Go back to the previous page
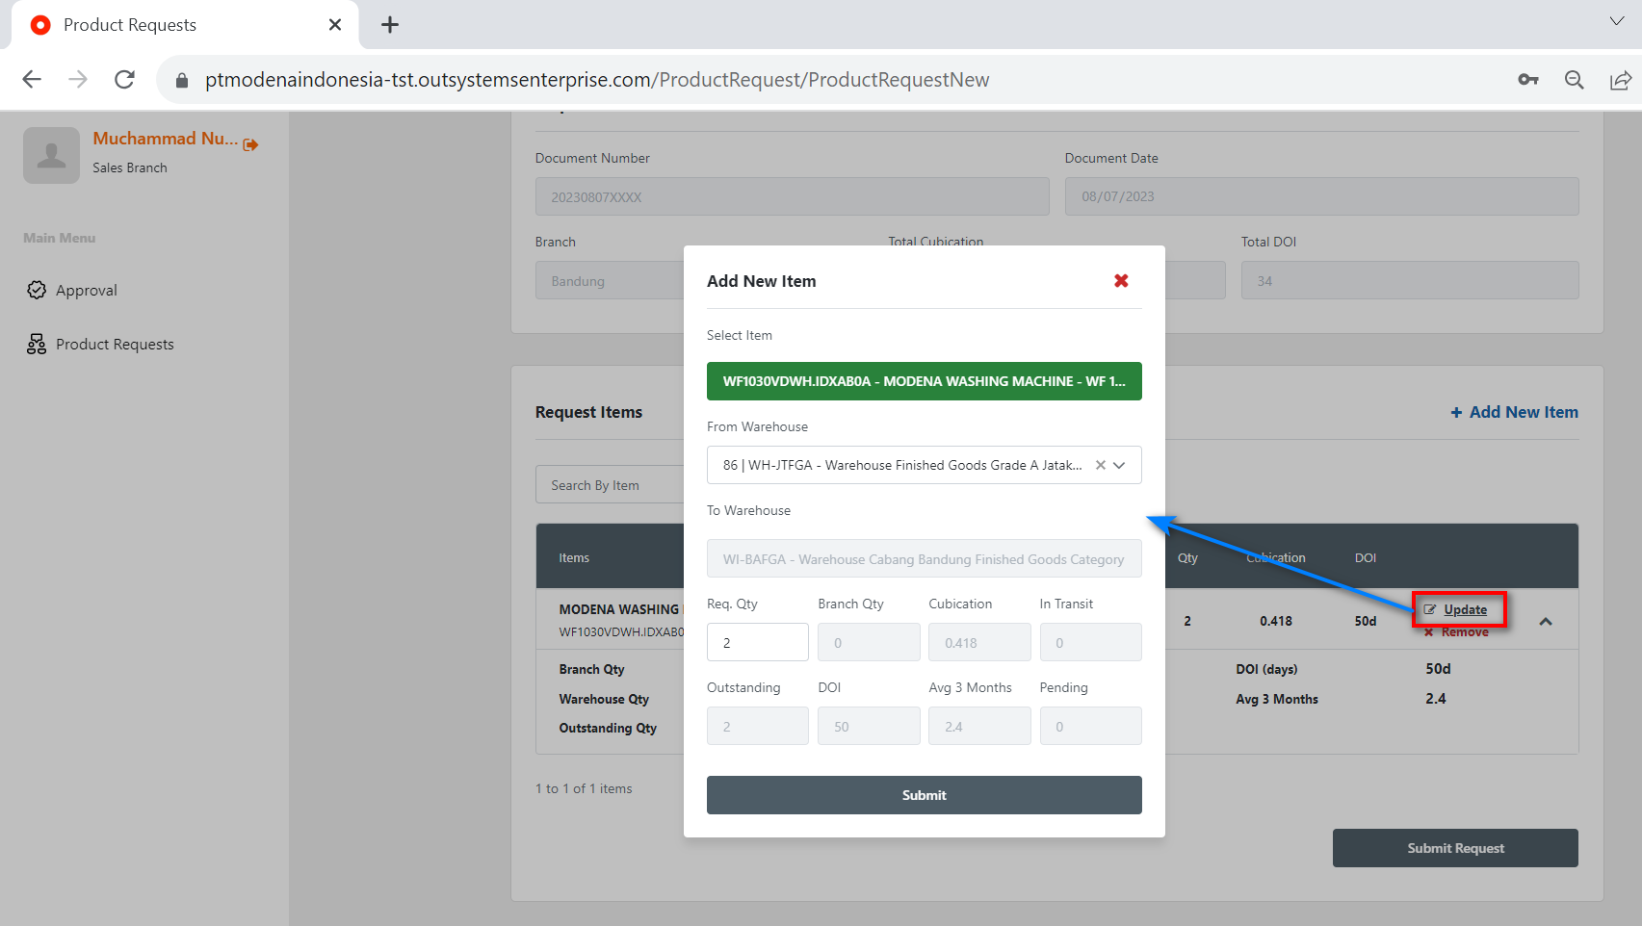This screenshot has width=1642, height=926. 32,80
